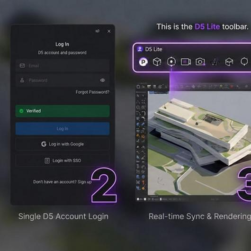Toggle password visibility eye icon
This screenshot has width=251, height=251.
pos(103,80)
